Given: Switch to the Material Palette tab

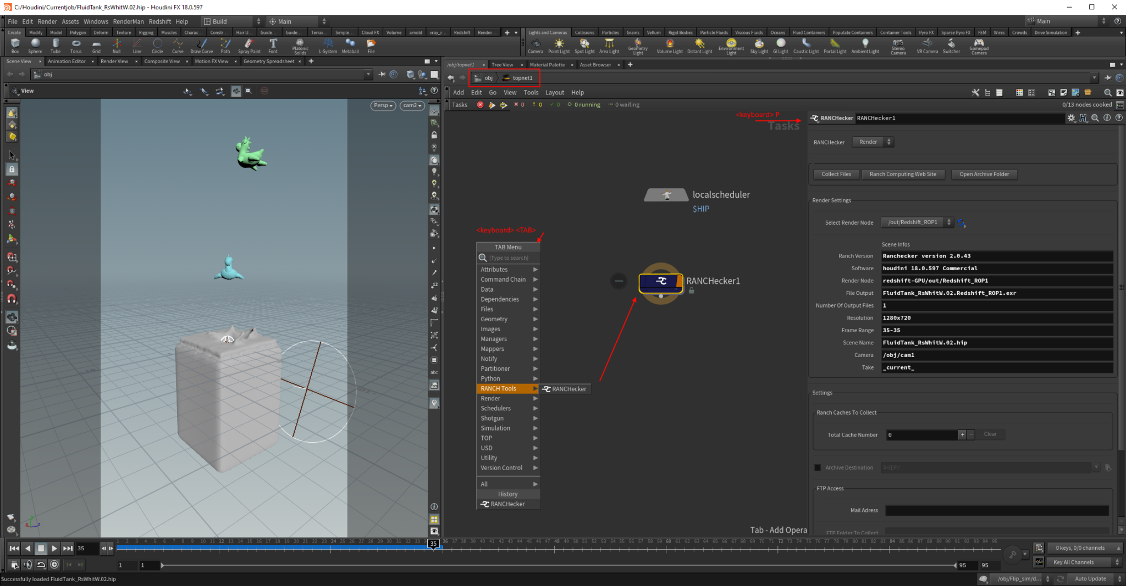Looking at the screenshot, I should (x=547, y=65).
